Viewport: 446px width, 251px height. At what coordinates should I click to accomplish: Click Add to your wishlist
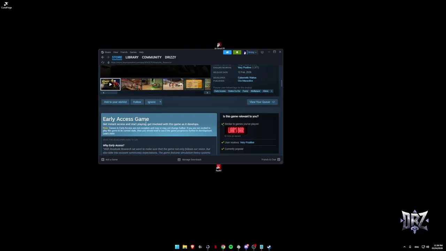[115, 102]
